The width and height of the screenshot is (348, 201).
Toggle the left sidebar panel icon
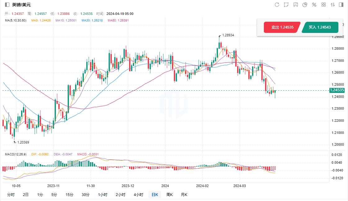coord(7,5)
